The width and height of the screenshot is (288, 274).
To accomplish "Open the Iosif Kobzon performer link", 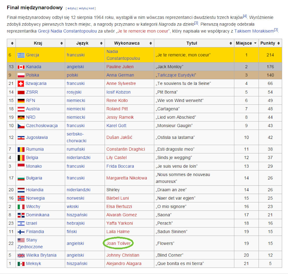I will tap(118, 92).
